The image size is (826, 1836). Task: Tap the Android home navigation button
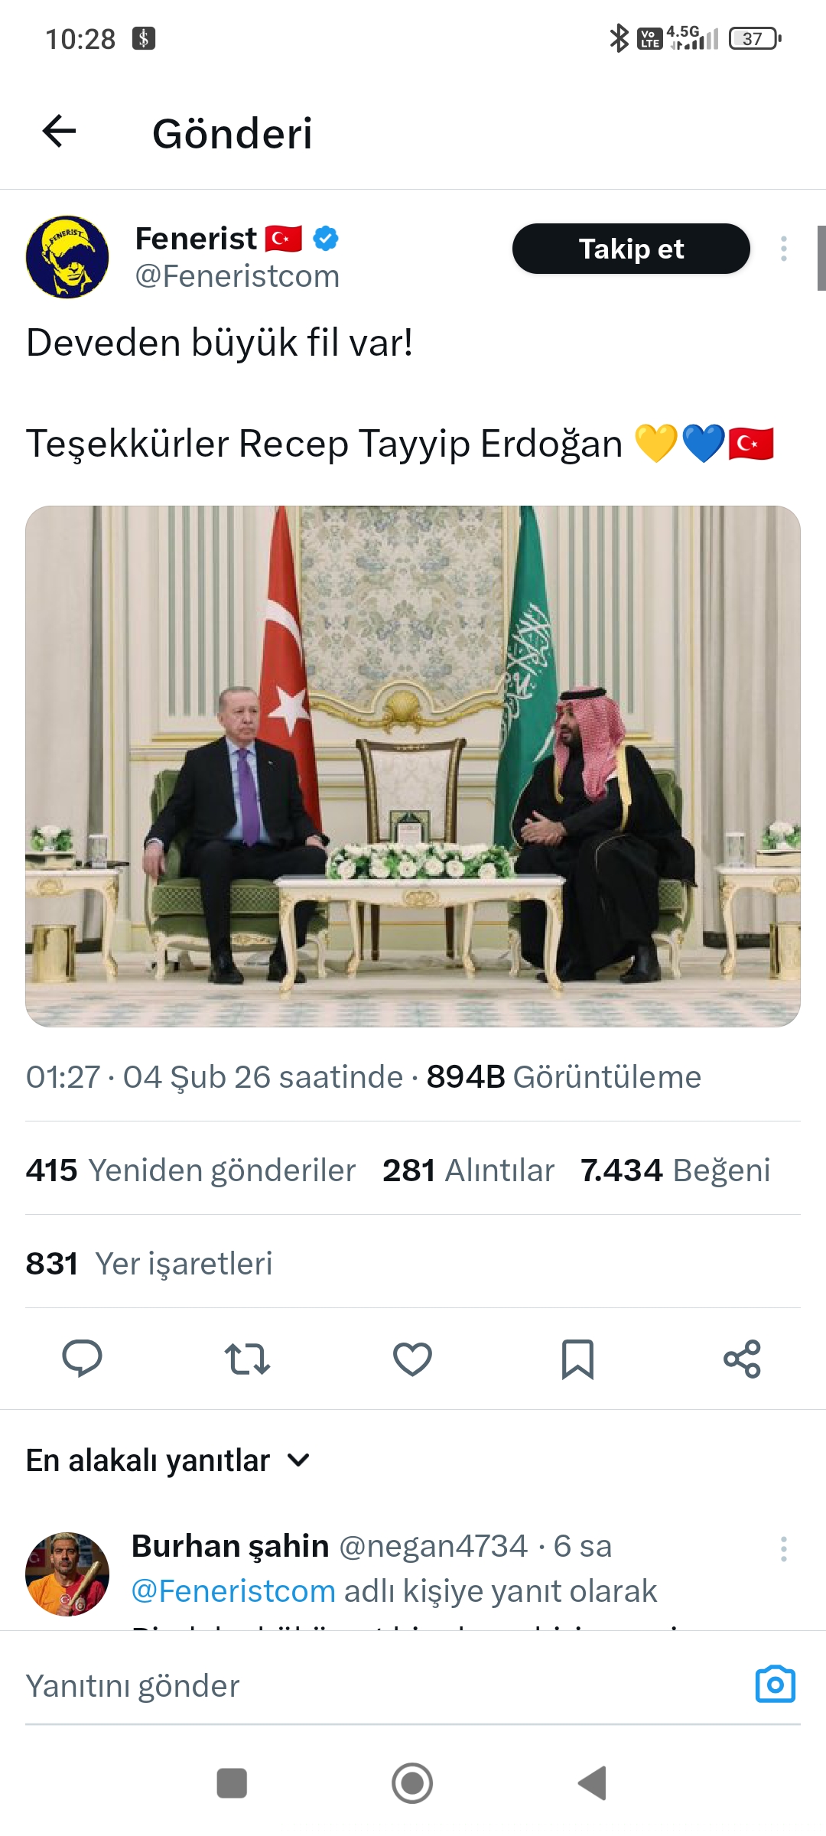pos(412,1783)
